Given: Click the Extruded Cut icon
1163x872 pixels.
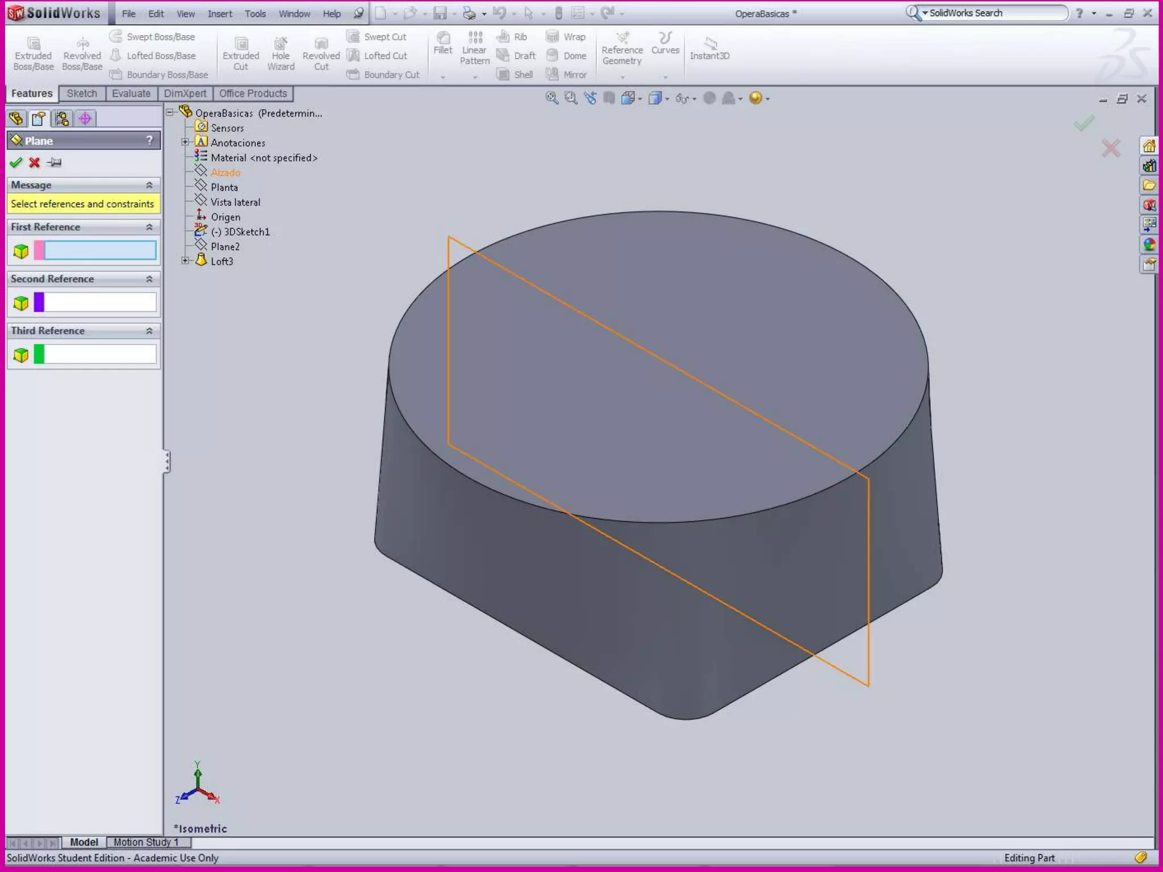Looking at the screenshot, I should tap(241, 44).
